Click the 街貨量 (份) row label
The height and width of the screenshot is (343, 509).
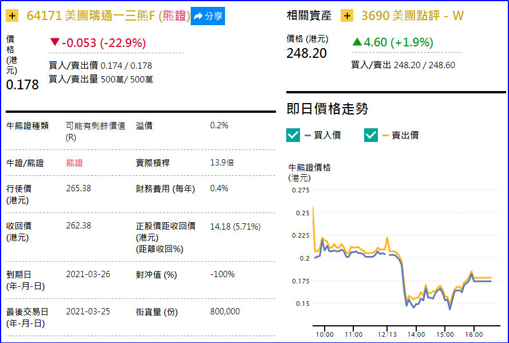tap(157, 312)
